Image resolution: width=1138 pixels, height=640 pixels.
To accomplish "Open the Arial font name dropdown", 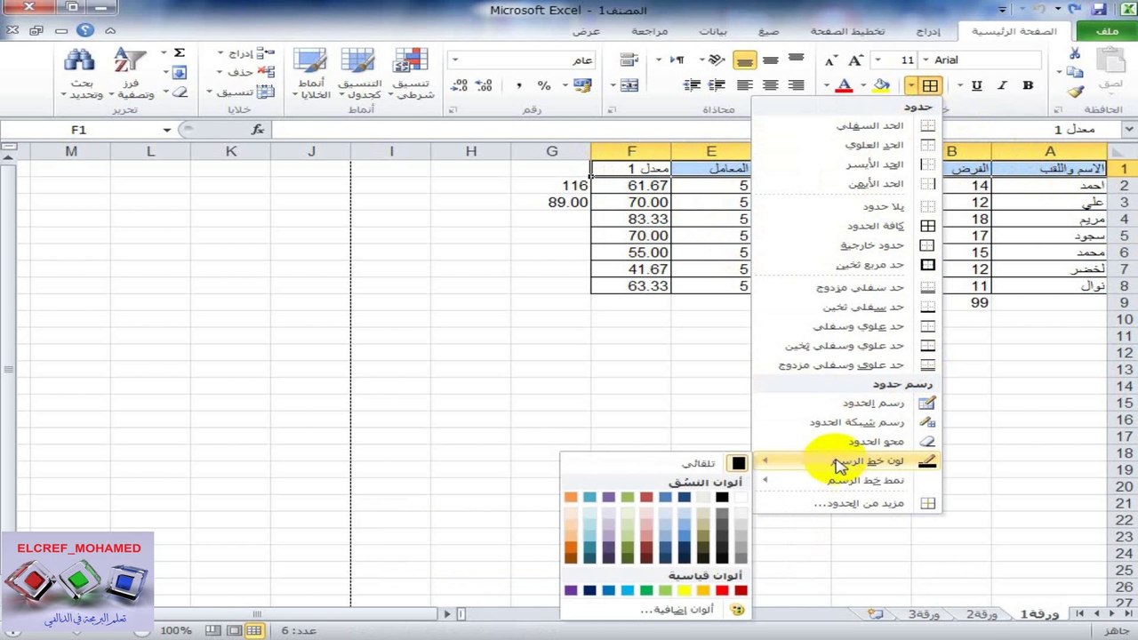I will [x=925, y=60].
